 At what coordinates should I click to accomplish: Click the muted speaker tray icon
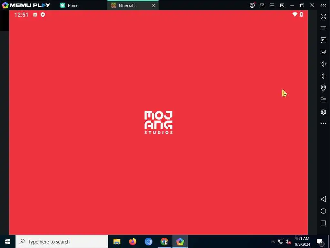click(x=288, y=242)
